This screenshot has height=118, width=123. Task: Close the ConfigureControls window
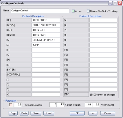point(120,3)
